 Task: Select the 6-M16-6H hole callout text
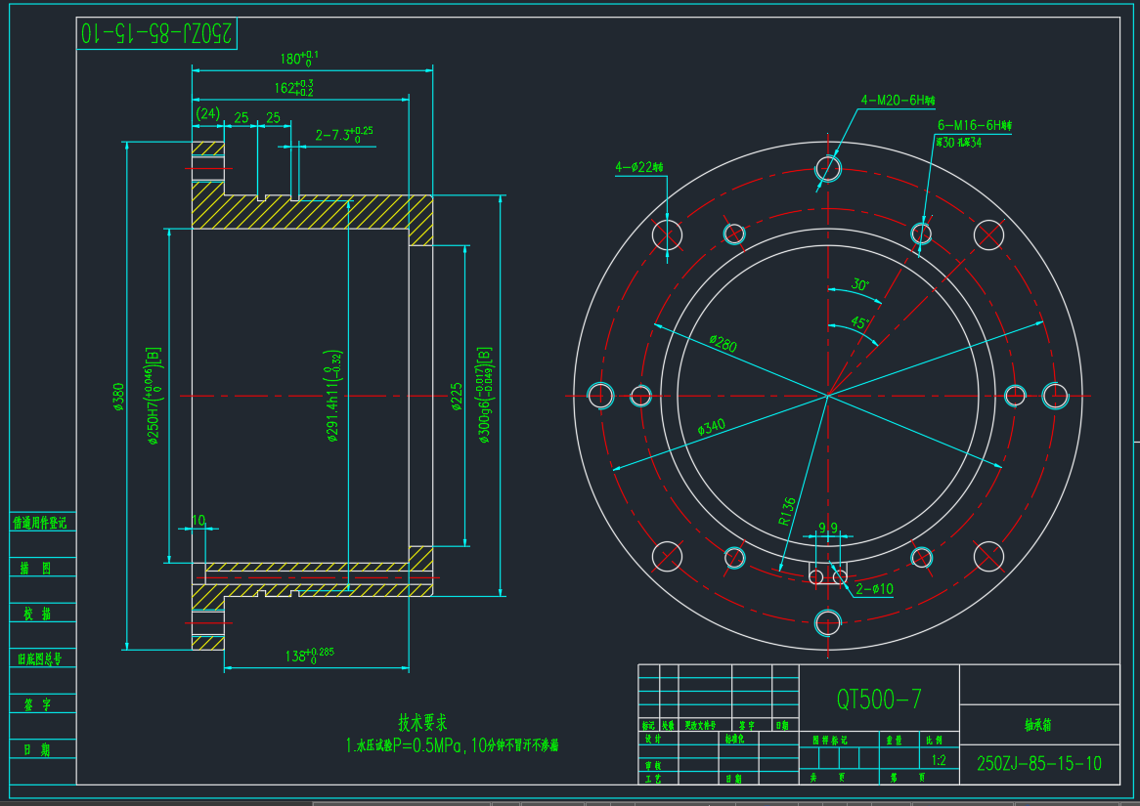[973, 126]
